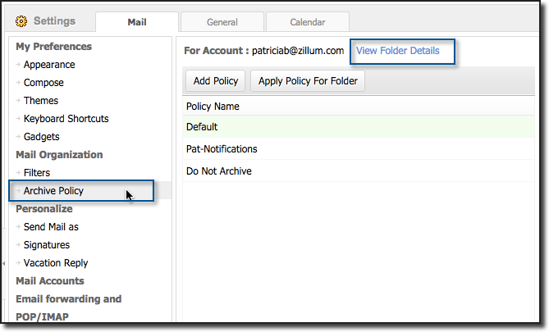Select the Pat-Notifications policy row
Screen dimensions: 549x332
pos(359,149)
